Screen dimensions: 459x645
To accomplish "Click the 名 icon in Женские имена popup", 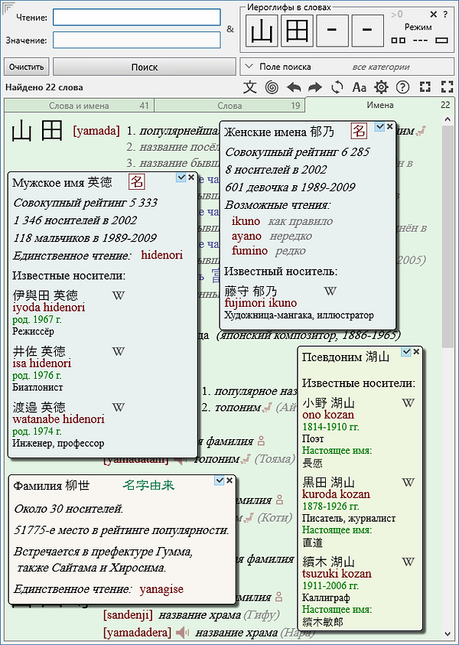I will [x=359, y=132].
